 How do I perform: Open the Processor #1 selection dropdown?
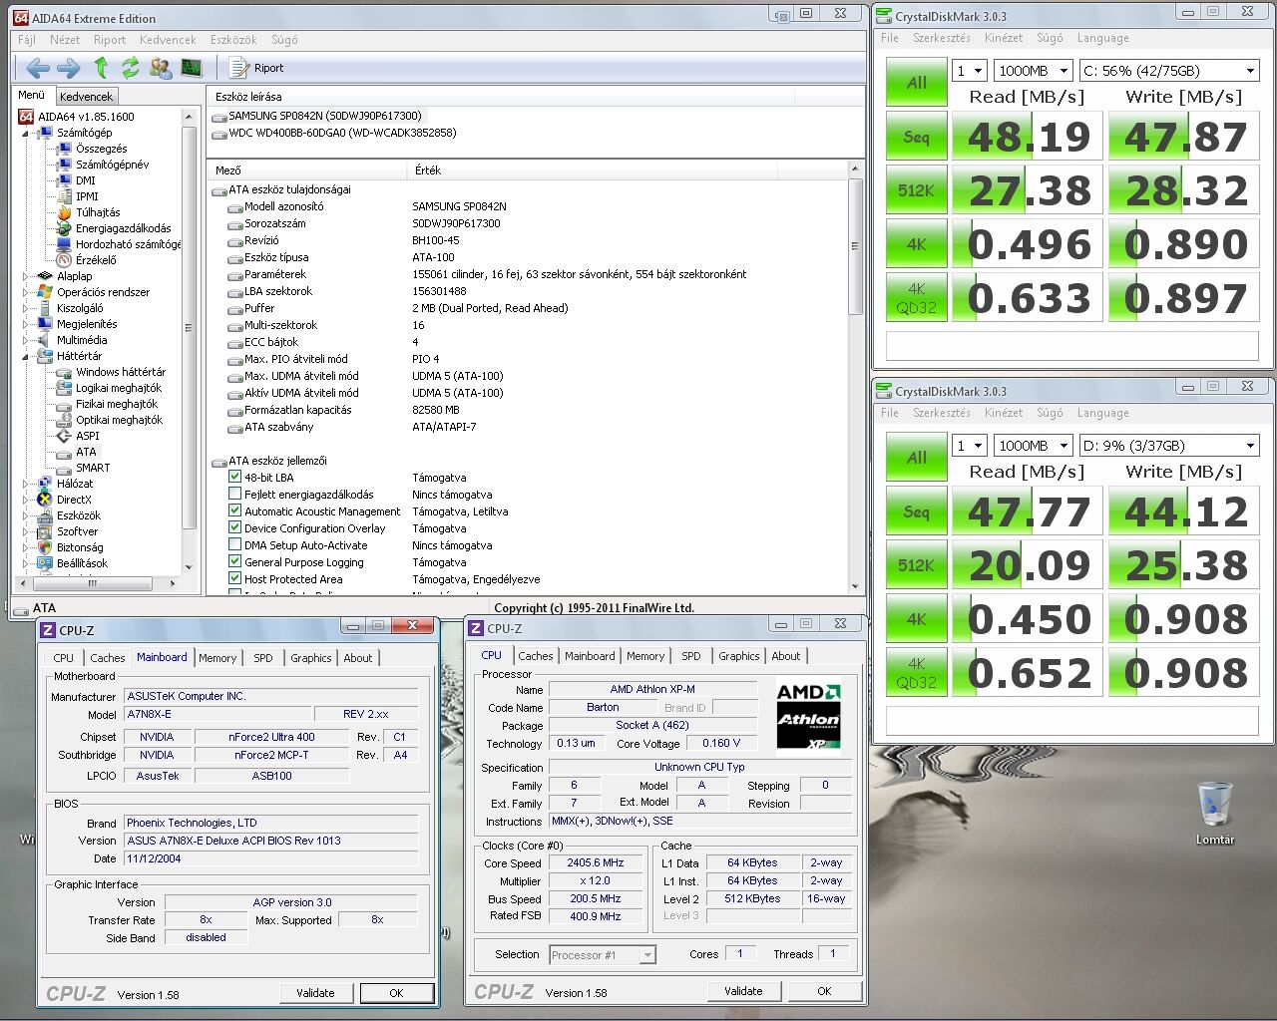click(x=603, y=955)
